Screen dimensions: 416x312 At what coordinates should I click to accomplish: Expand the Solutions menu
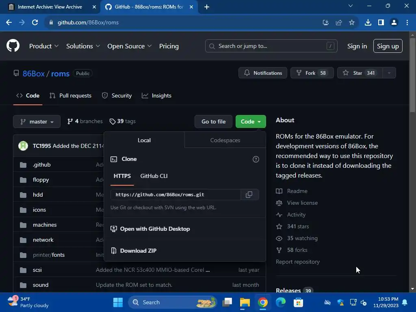[83, 46]
